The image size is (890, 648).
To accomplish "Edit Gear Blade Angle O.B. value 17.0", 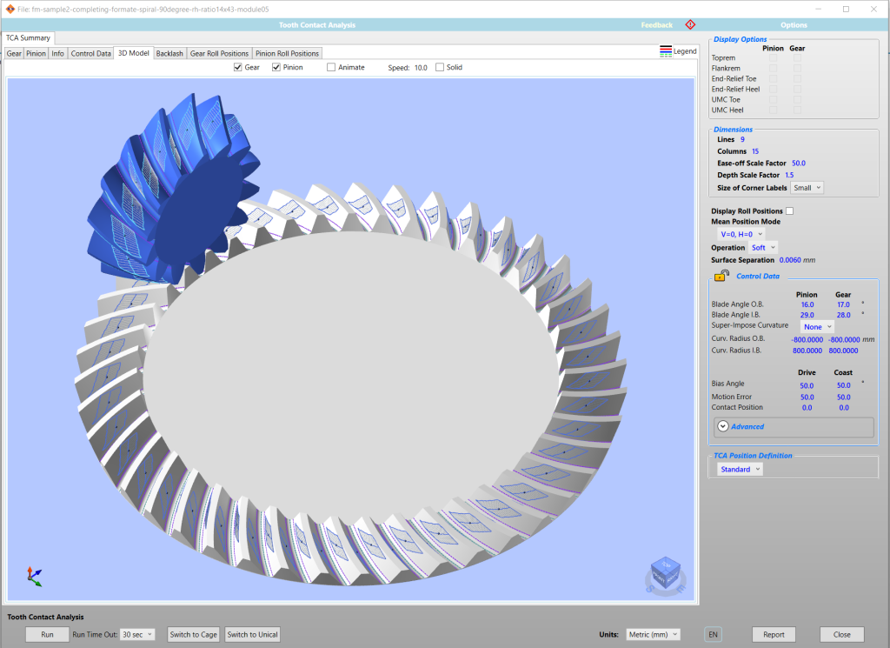I will (x=843, y=305).
